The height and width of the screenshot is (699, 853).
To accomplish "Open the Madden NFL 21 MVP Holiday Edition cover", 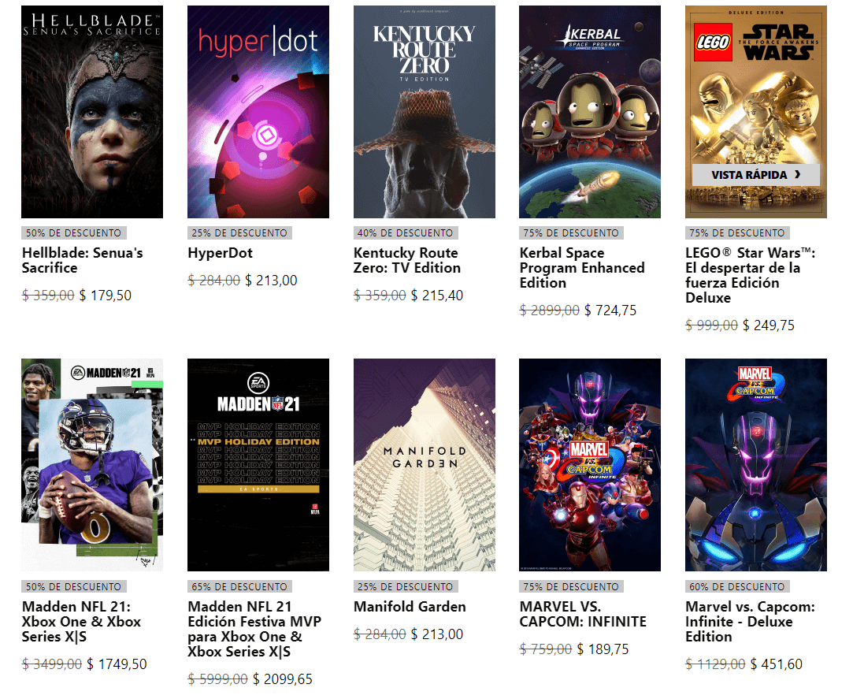I will [x=258, y=465].
